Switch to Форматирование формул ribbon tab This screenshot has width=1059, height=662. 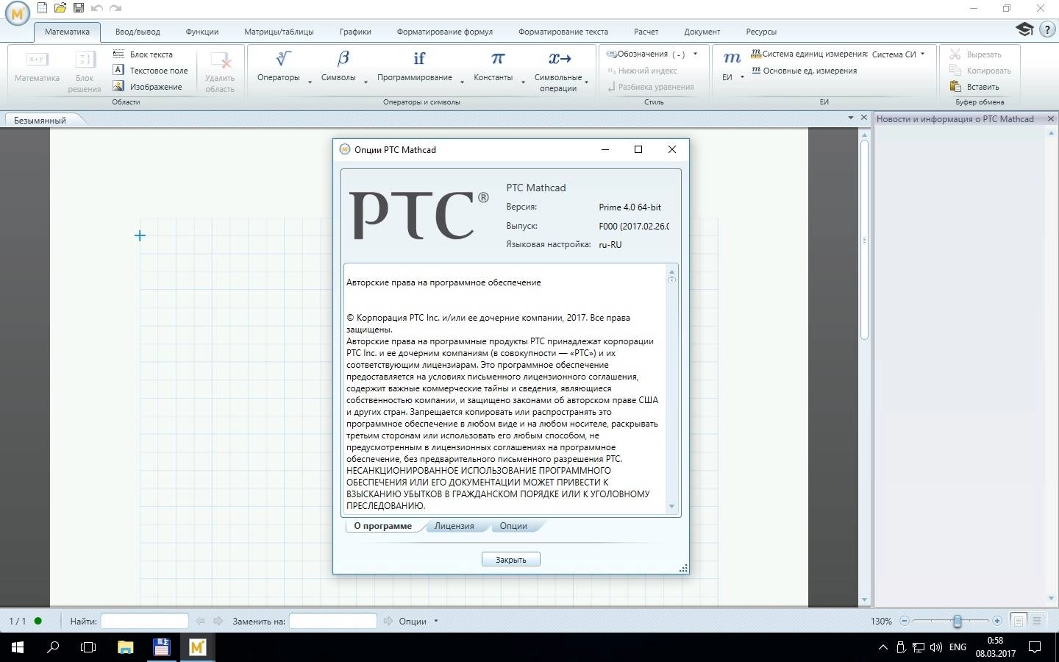point(445,32)
